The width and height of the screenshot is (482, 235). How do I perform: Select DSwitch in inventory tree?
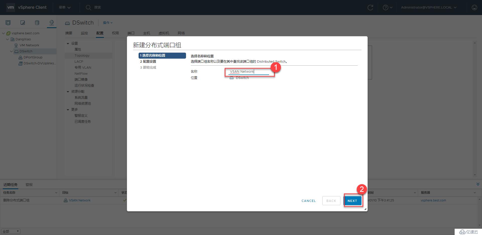coord(26,51)
